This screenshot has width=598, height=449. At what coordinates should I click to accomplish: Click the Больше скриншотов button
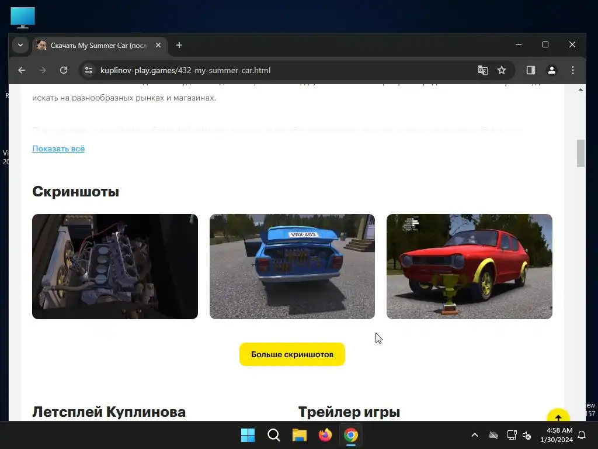(292, 354)
